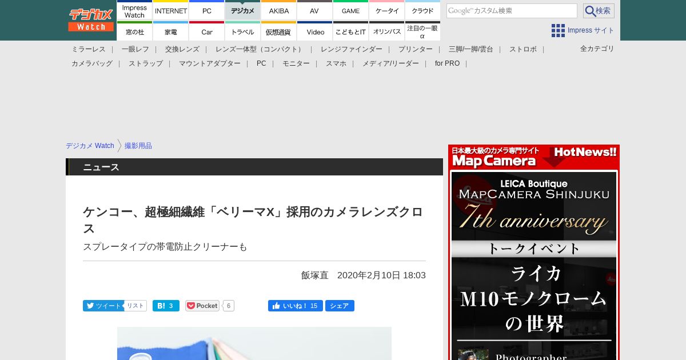Focus the Google カスタム検索 input field
686x360 pixels.
(x=512, y=11)
